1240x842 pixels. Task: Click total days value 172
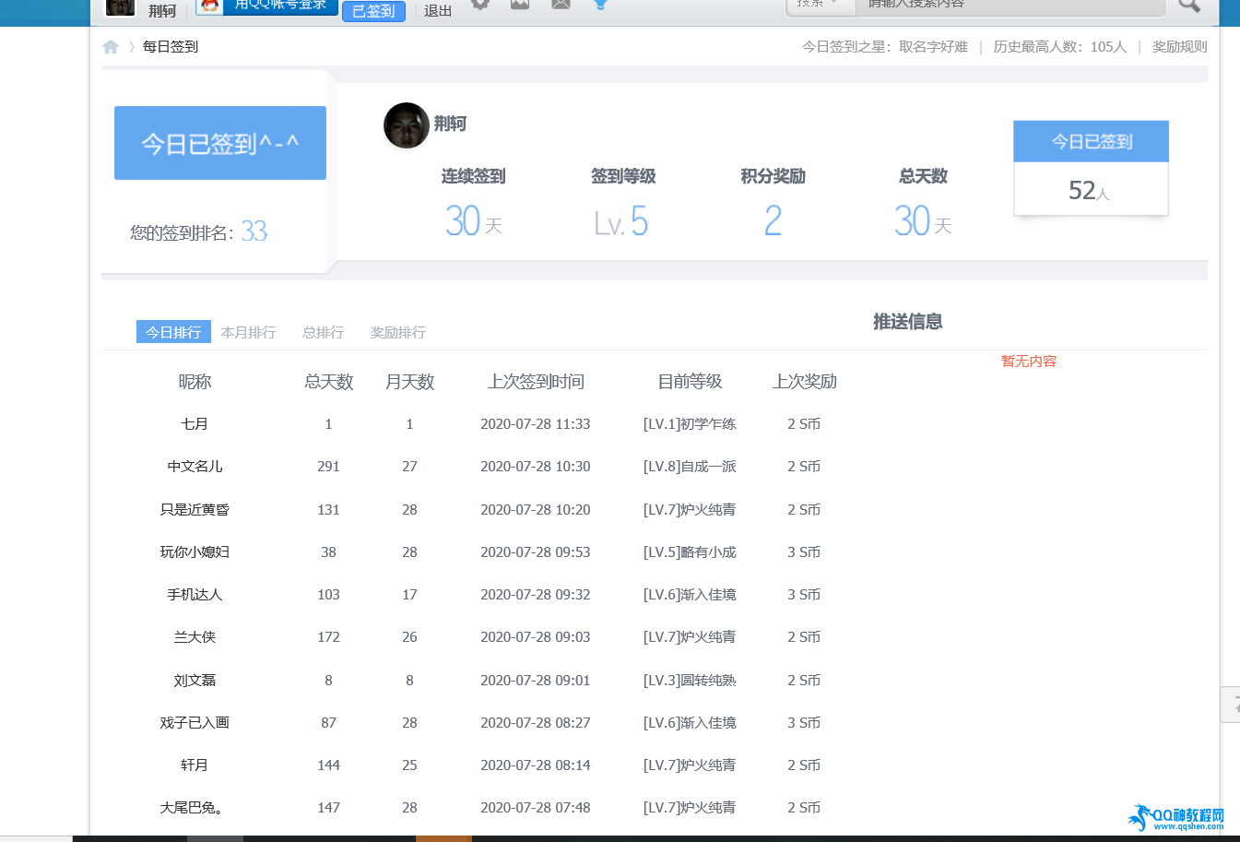point(329,637)
